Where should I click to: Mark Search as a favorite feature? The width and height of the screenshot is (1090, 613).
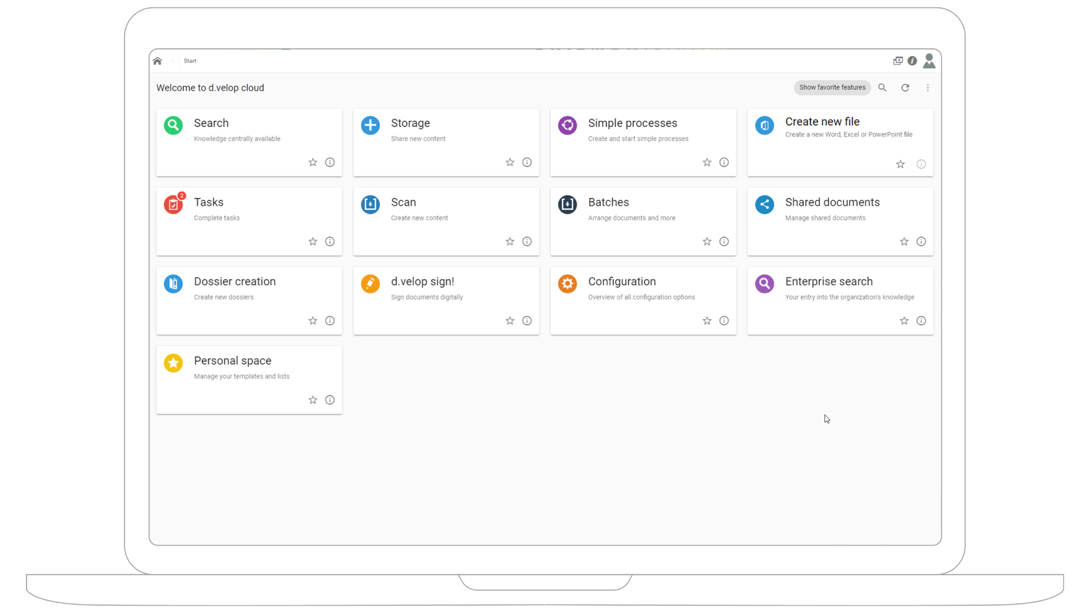click(313, 162)
